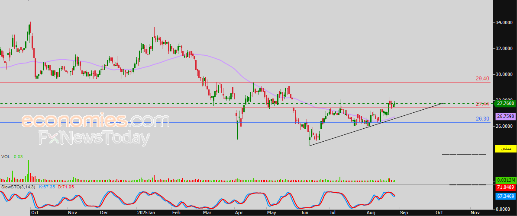Click the Jun label on the time axis
The image size is (517, 216).
(x=305, y=213)
